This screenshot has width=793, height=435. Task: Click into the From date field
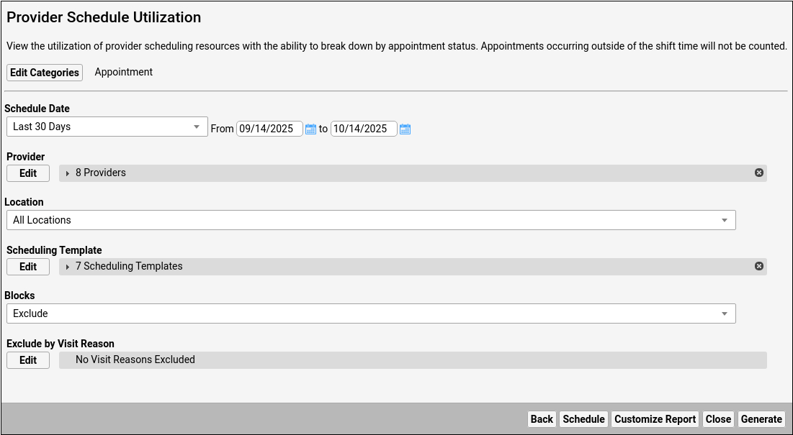(x=269, y=129)
